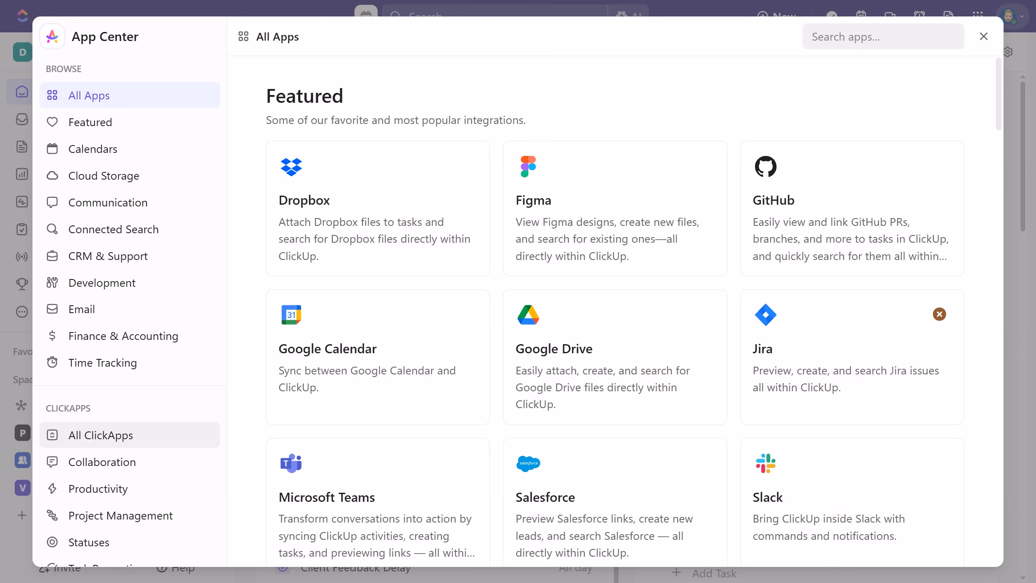Click the GitHub octocat icon
Screen dimensions: 1036x583
(x=765, y=166)
